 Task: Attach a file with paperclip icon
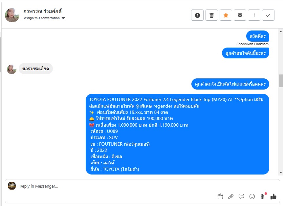pos(231,196)
